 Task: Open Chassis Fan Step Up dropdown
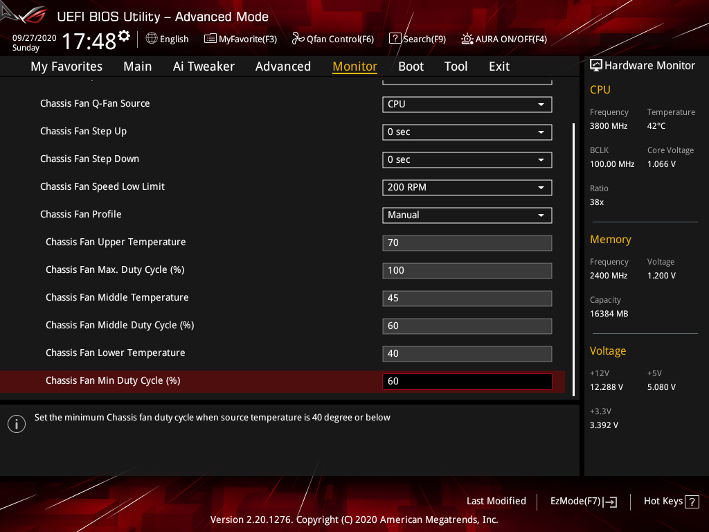pos(467,132)
